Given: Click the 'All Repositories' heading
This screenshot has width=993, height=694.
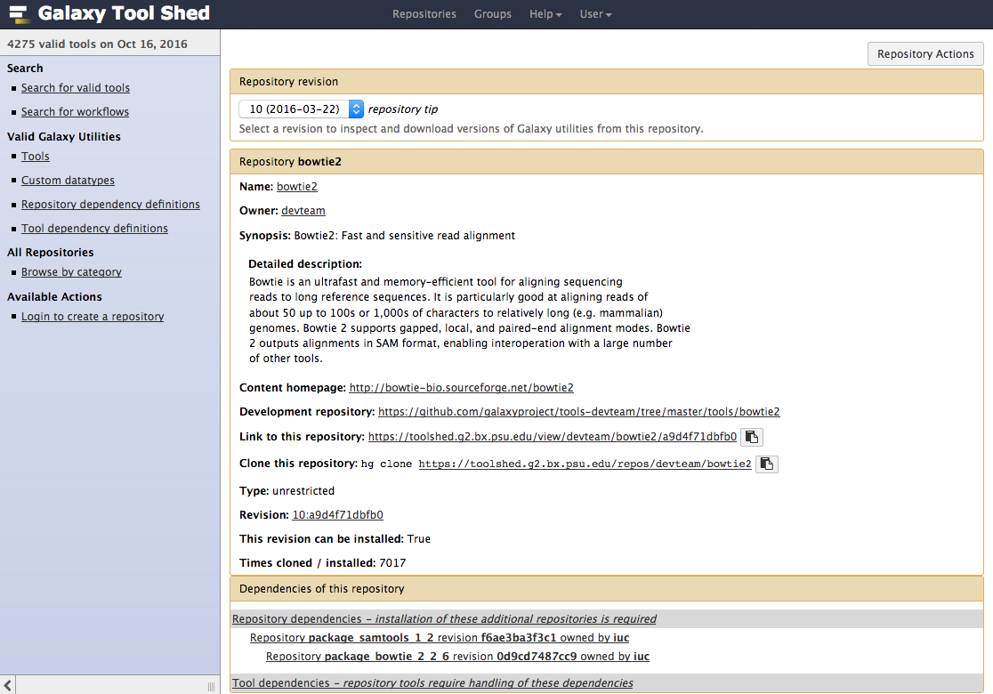Looking at the screenshot, I should pos(51,253).
